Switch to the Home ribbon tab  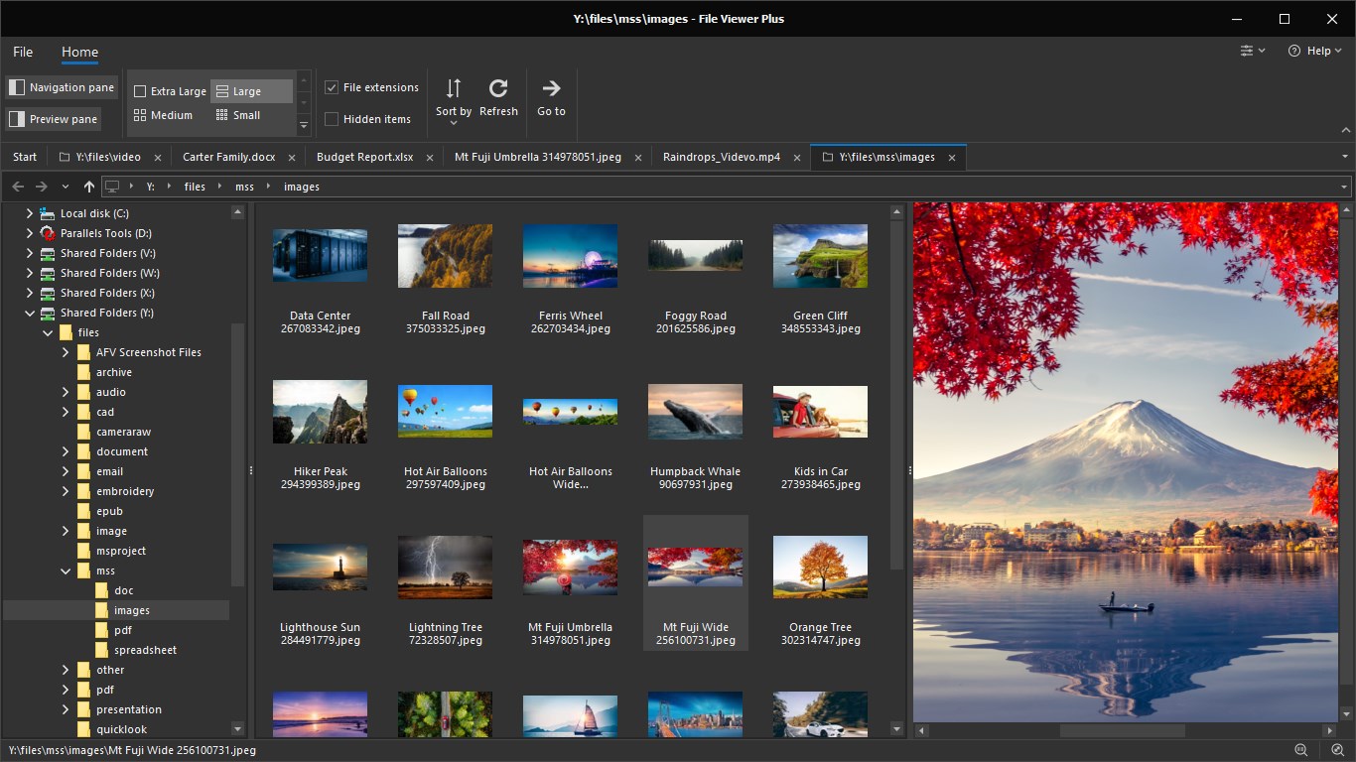click(79, 52)
